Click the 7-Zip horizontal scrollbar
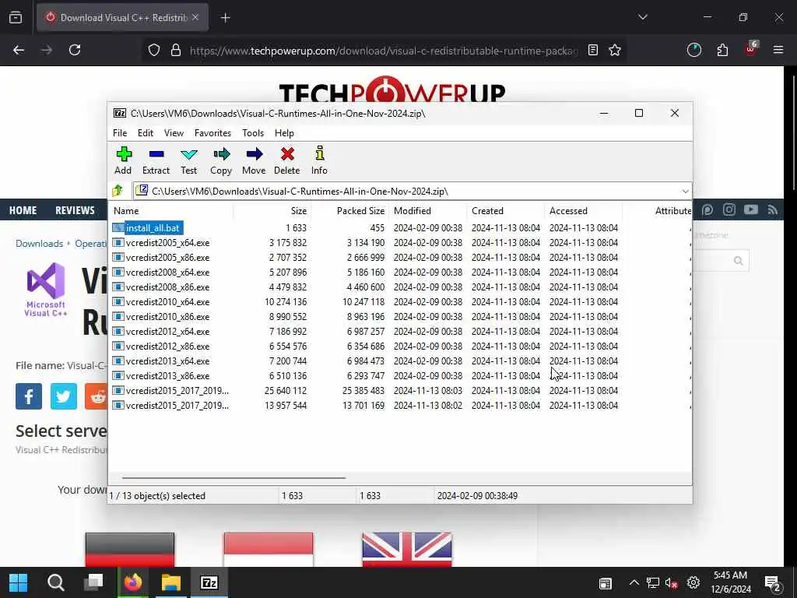The image size is (797, 598). coord(233,477)
